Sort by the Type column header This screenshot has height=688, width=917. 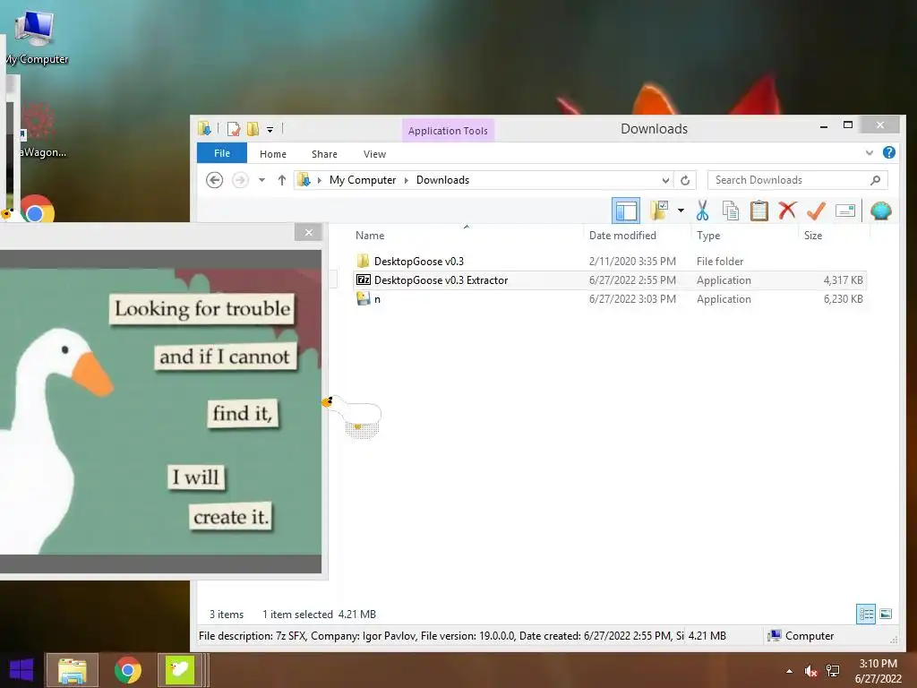pos(708,236)
